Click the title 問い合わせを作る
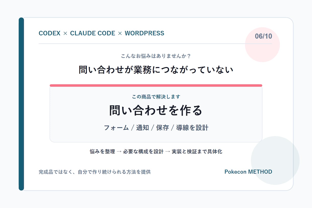Image resolution: width=312 pixels, height=208 pixels. [x=156, y=111]
